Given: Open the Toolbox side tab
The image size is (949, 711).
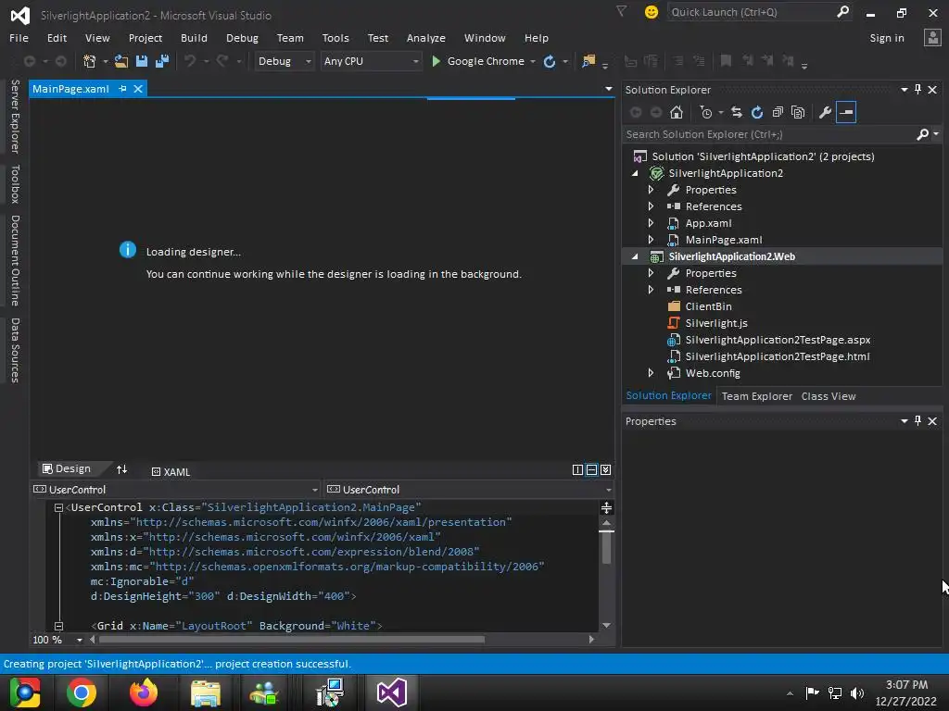Looking at the screenshot, I should pos(15,184).
